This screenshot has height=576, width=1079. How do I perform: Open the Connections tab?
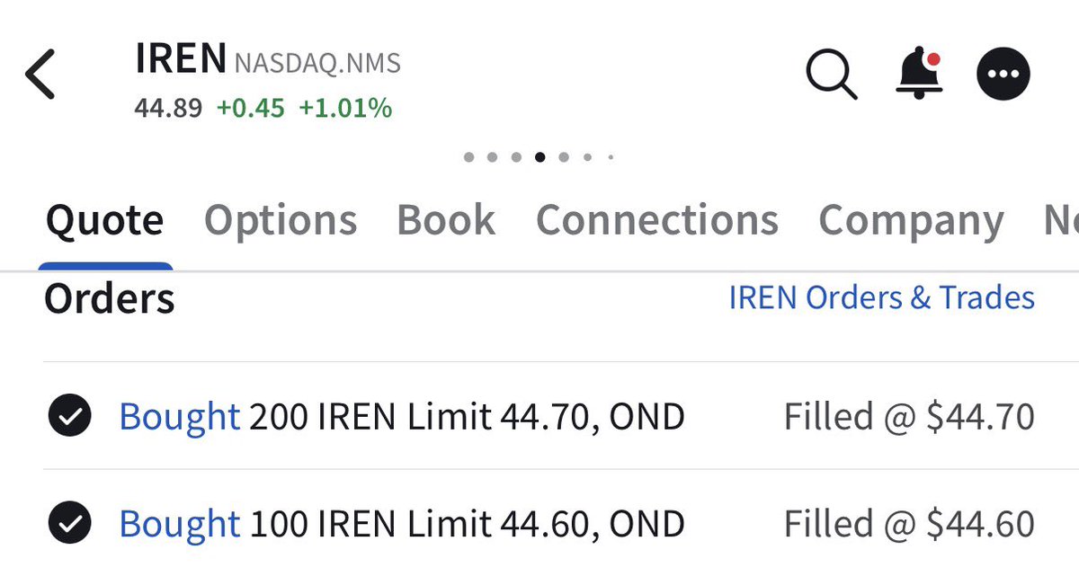(657, 220)
